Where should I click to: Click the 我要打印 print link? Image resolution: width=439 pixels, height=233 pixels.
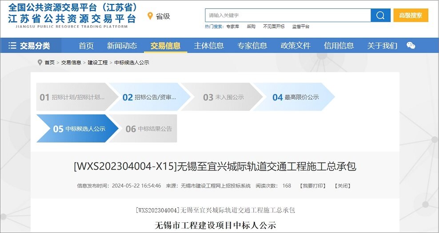coord(312,186)
